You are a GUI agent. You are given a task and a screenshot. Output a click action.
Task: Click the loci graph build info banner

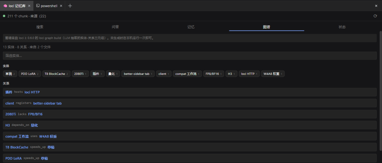pos(190,38)
